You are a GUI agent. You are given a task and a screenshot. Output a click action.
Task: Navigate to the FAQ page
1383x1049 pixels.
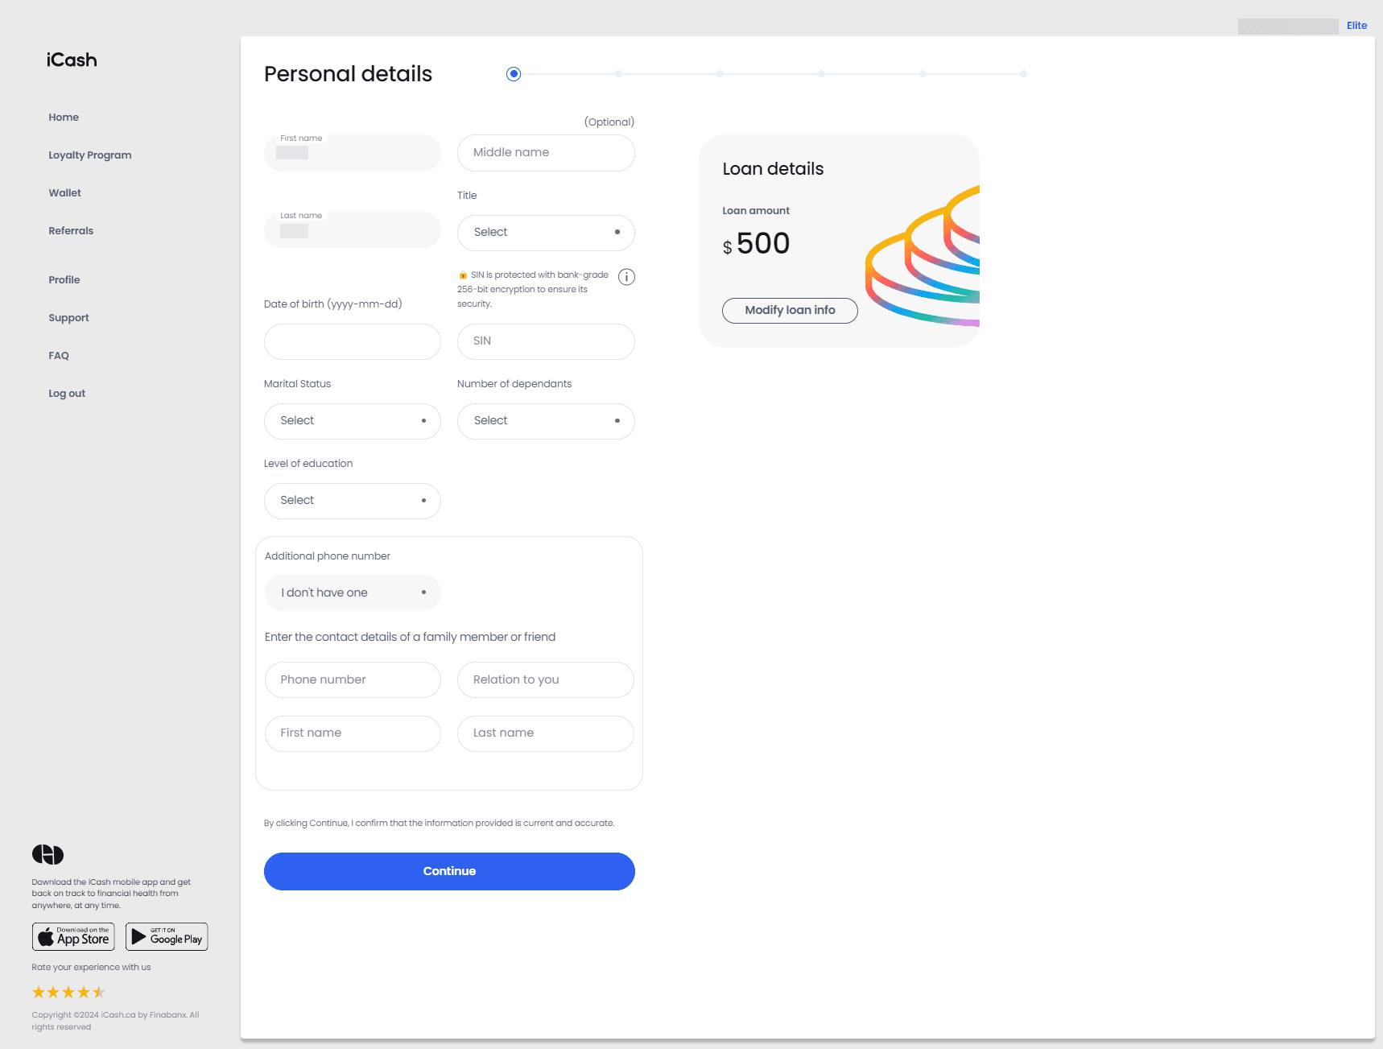59,355
